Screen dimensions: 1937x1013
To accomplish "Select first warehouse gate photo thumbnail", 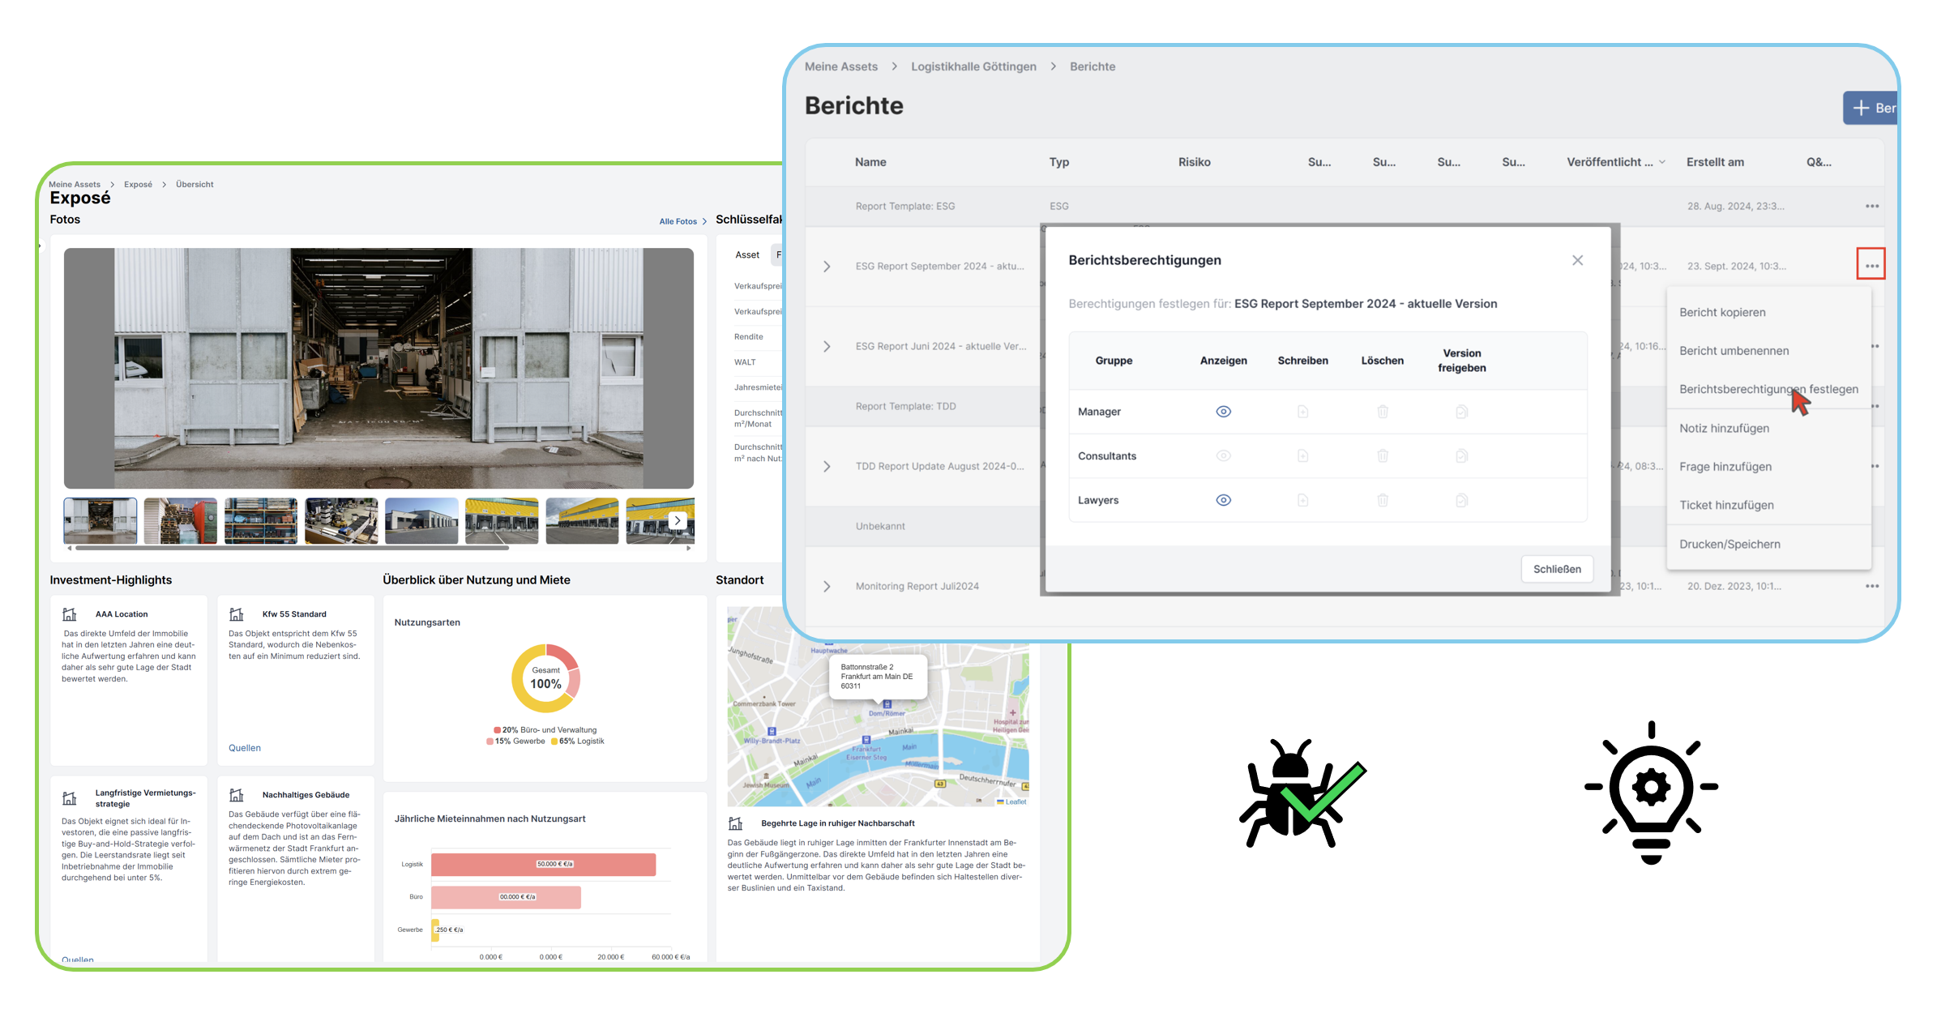I will point(100,520).
